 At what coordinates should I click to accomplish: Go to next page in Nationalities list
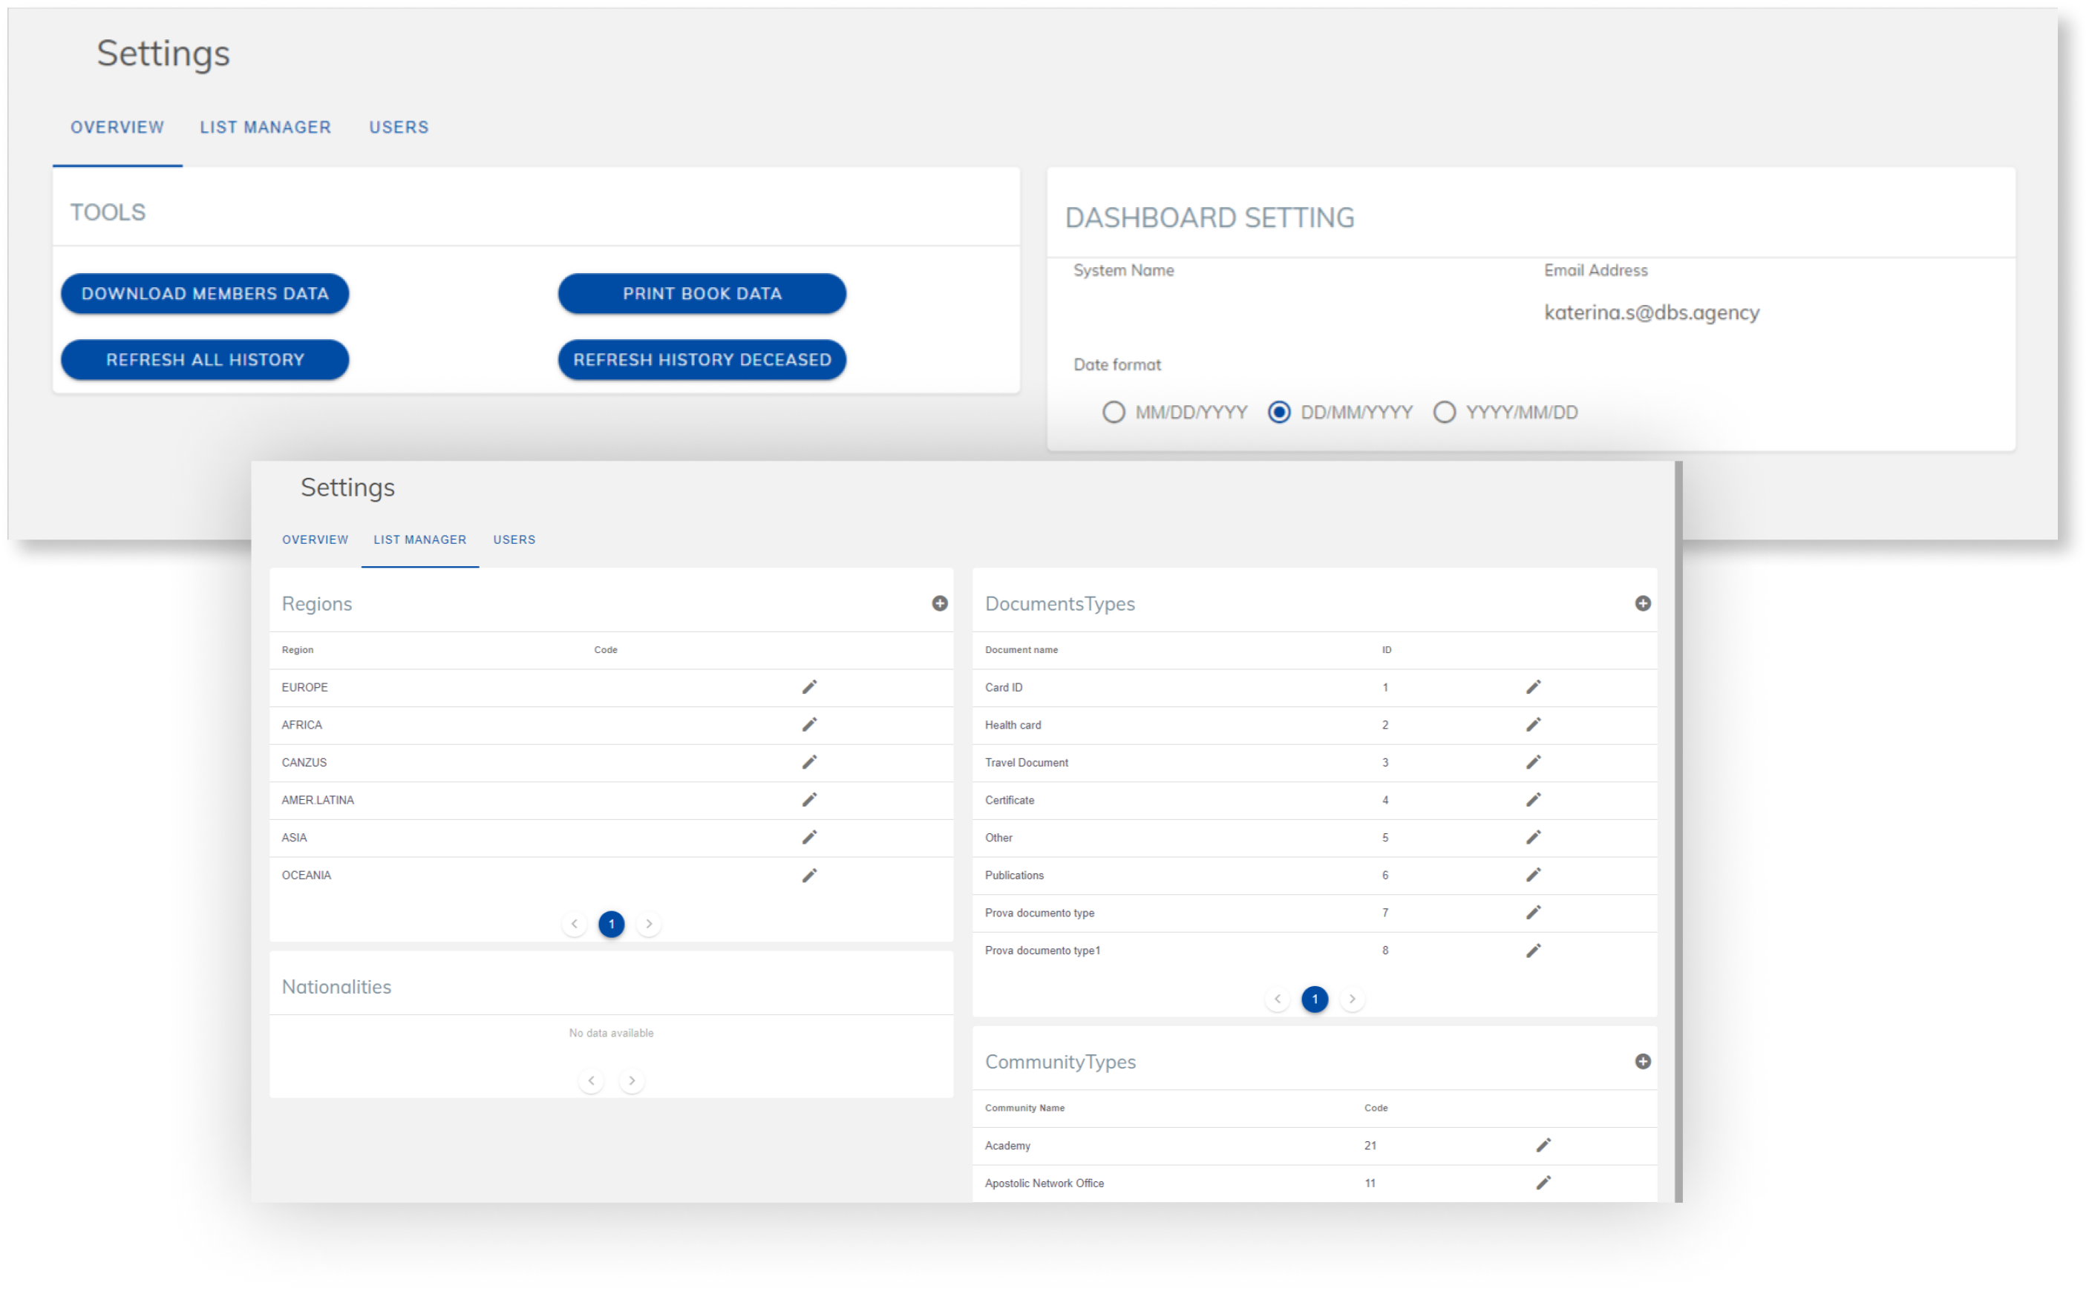click(x=632, y=1080)
